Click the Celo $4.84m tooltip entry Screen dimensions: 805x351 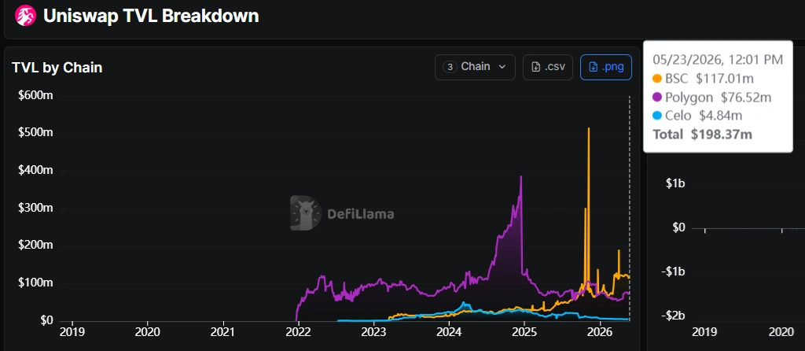697,116
